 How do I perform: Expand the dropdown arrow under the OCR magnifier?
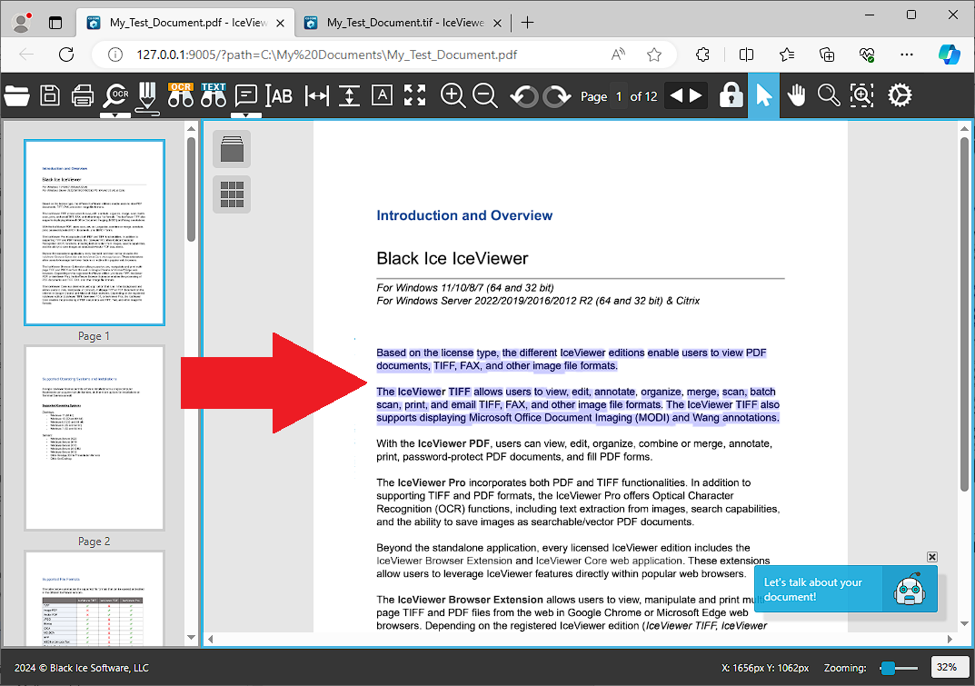coord(116,115)
